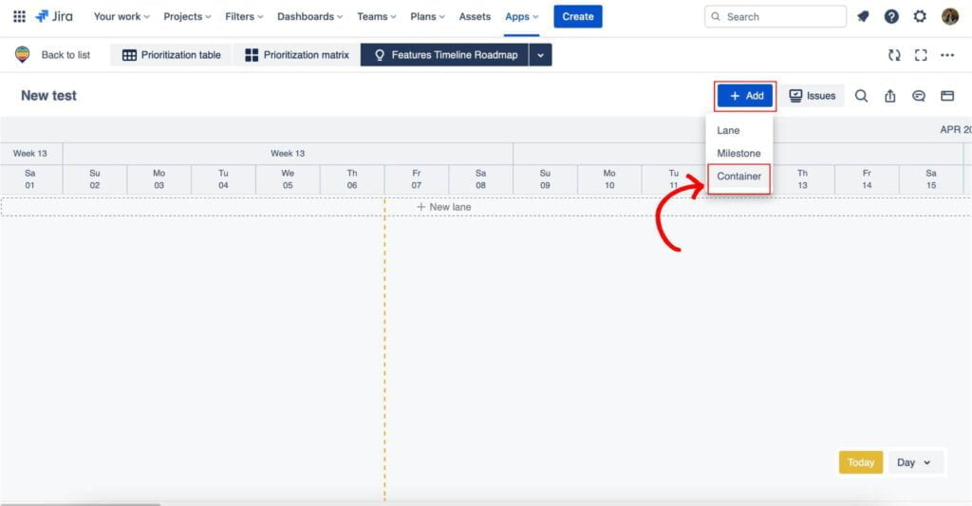The height and width of the screenshot is (506, 972).
Task: Click the Jira logo
Action: click(x=54, y=17)
